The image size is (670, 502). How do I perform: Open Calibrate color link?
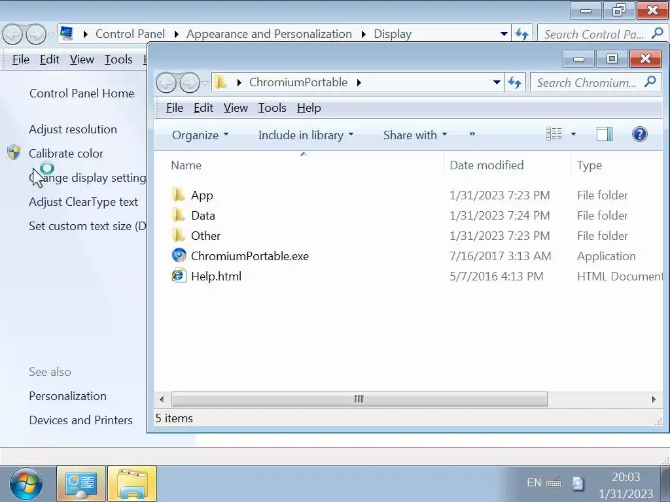(x=66, y=153)
